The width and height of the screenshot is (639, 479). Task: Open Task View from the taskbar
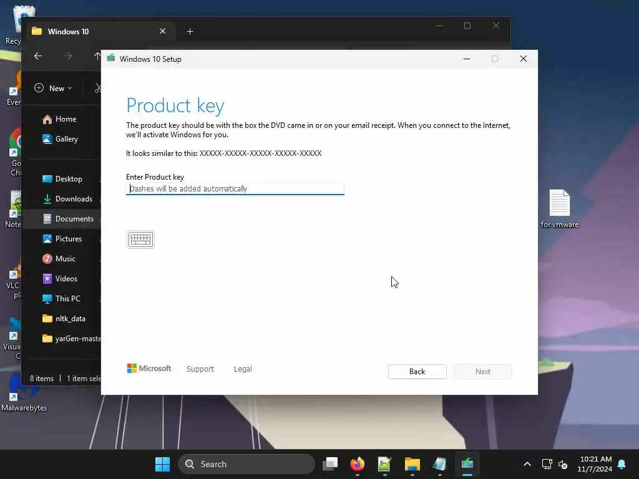click(330, 464)
